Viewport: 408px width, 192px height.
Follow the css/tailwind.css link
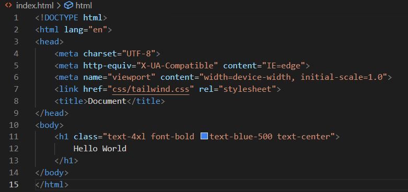click(x=150, y=89)
